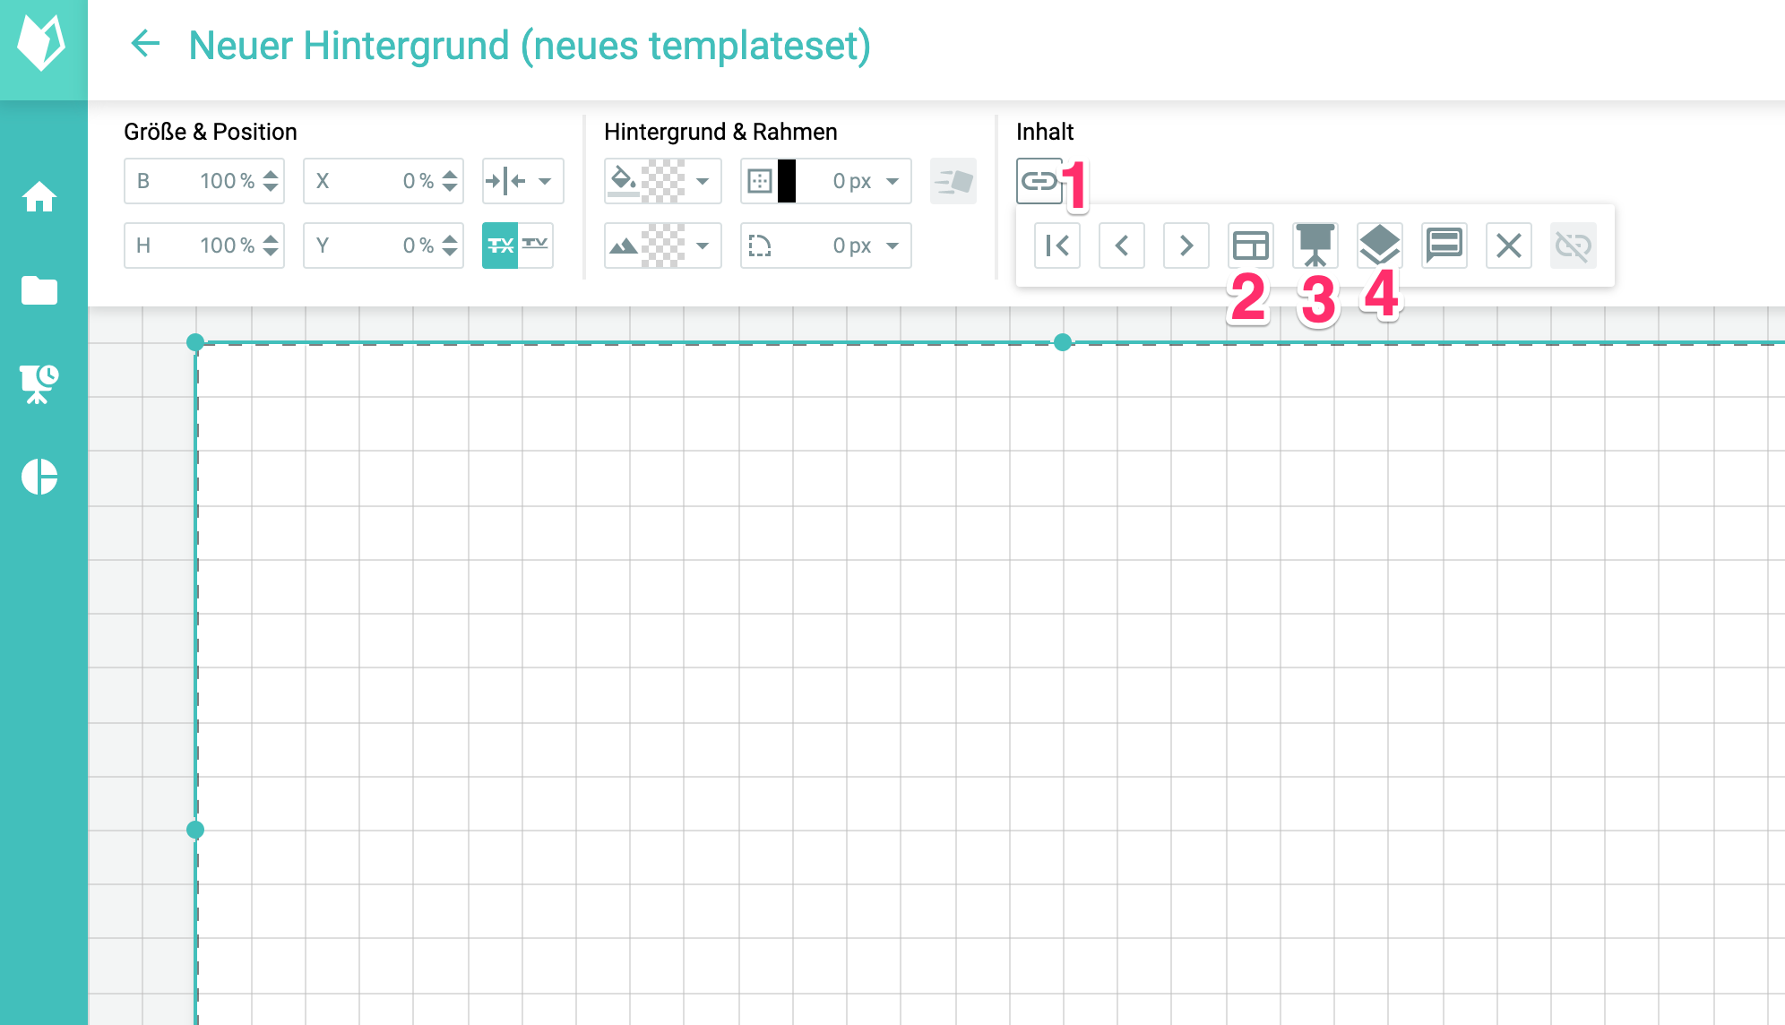
Task: Decrease the H height value
Action: (x=271, y=254)
